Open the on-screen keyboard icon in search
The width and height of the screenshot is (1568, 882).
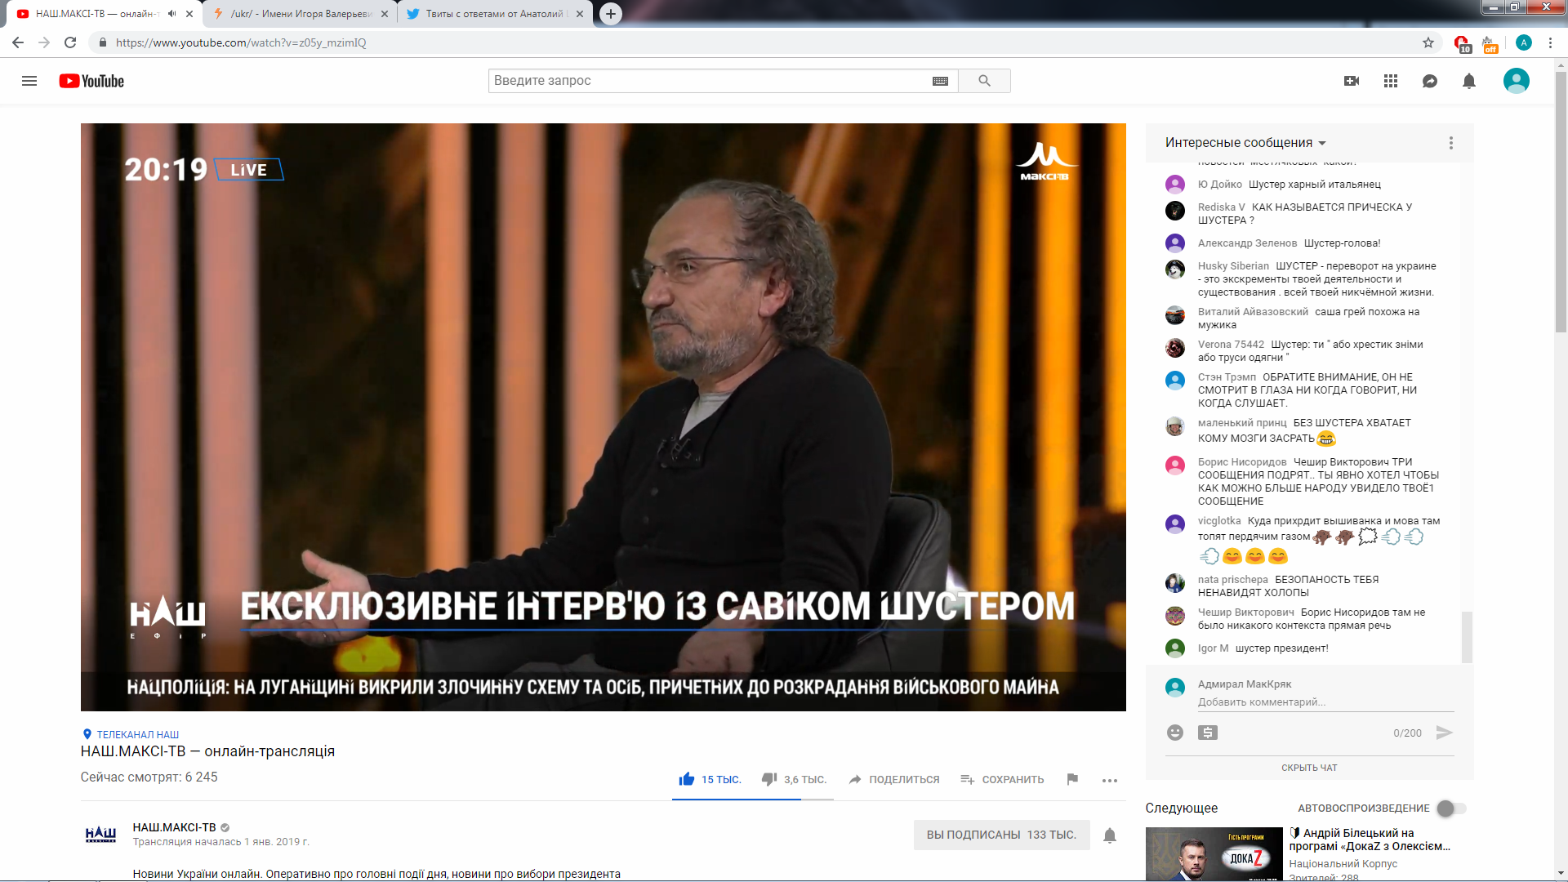pyautogui.click(x=940, y=81)
